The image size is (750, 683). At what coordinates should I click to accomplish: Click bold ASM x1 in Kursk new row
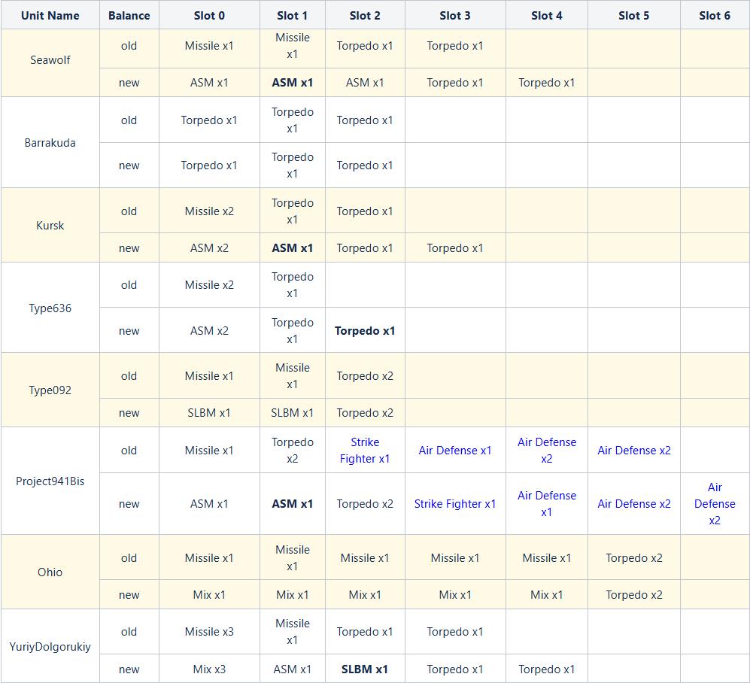click(292, 248)
